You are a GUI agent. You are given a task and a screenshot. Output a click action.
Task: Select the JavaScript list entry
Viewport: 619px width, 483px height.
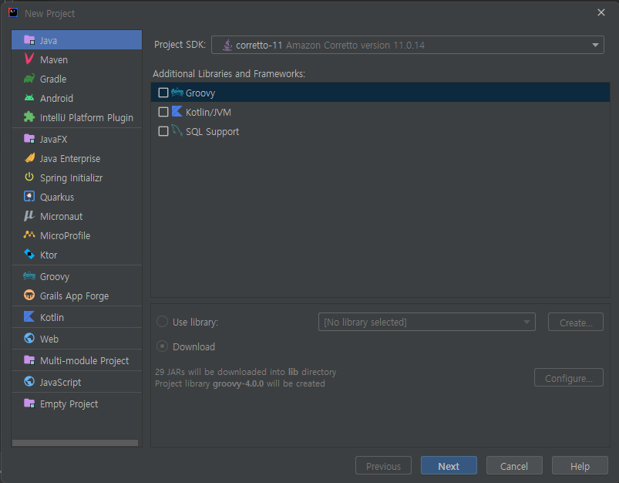(76, 382)
